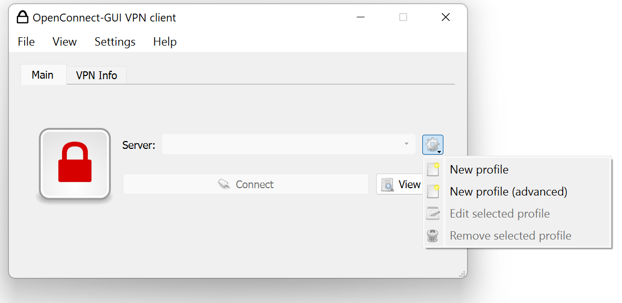Close the OpenConnect-GUI VPN client window
This screenshot has width=622, height=303.
tap(445, 17)
